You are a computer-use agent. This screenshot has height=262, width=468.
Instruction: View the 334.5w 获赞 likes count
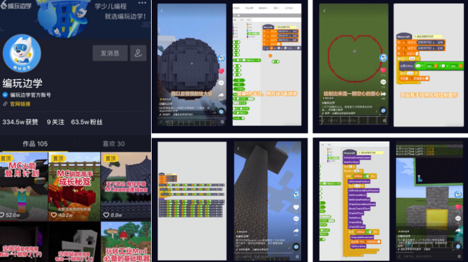(20, 122)
